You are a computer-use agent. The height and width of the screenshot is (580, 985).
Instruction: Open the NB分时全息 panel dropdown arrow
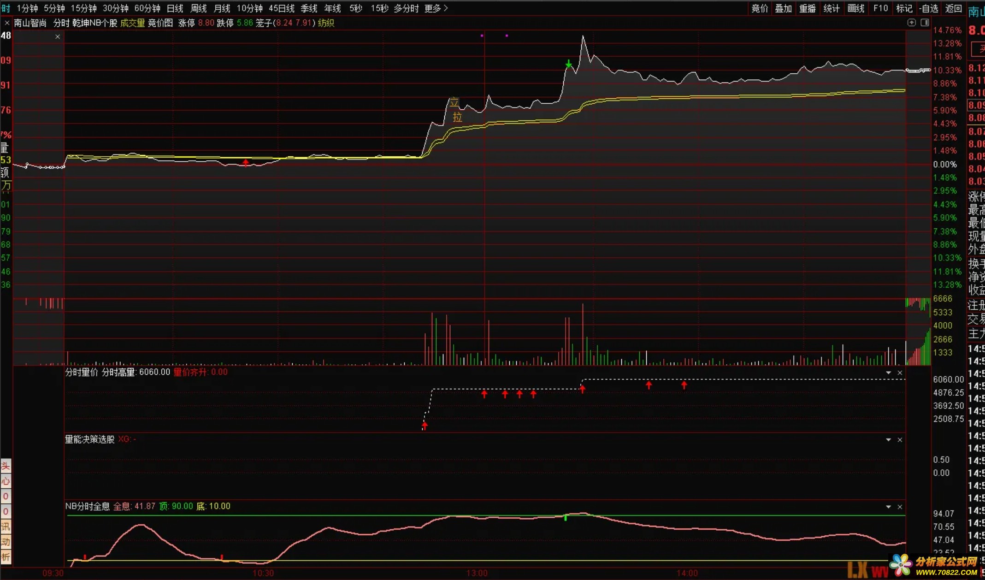tap(888, 507)
